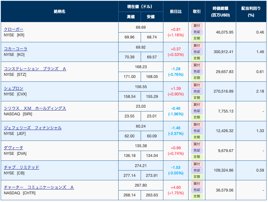The width and height of the screenshot is (268, 202).
Task: Open the コカ−コーラ stock link
Action: (x=15, y=49)
